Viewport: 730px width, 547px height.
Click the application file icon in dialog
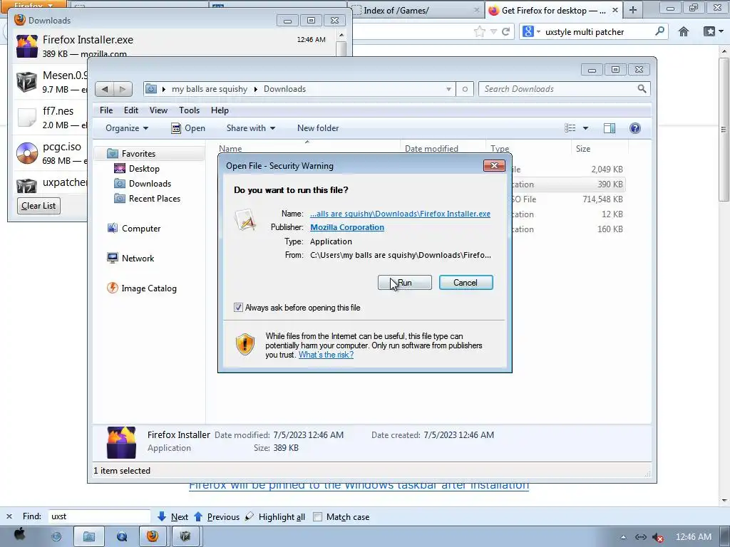click(245, 219)
